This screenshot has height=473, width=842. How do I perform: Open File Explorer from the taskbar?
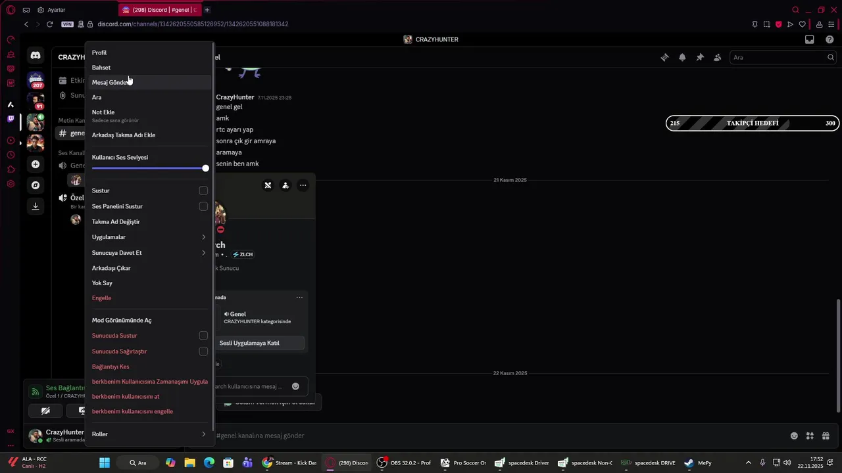189,462
